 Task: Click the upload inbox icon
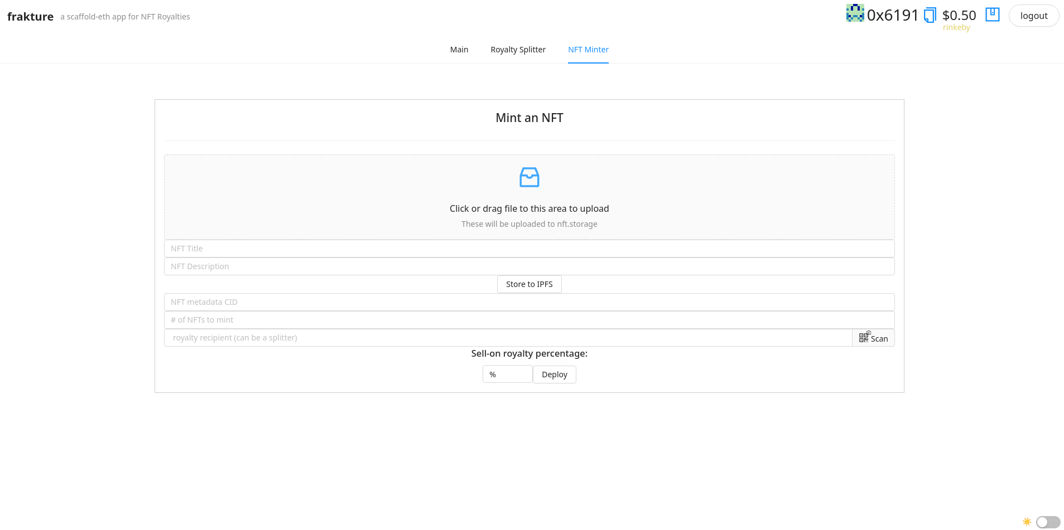tap(529, 177)
